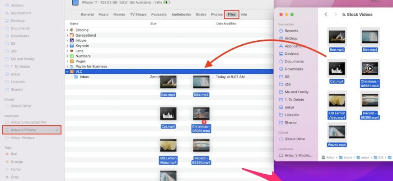Switch to the Music tab
Screen dimensions: 393x181
[x=103, y=14]
